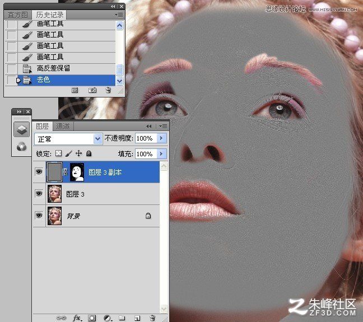The image size is (363, 322).
Task: Open Channels from docked three-circles icon
Action: point(21,147)
